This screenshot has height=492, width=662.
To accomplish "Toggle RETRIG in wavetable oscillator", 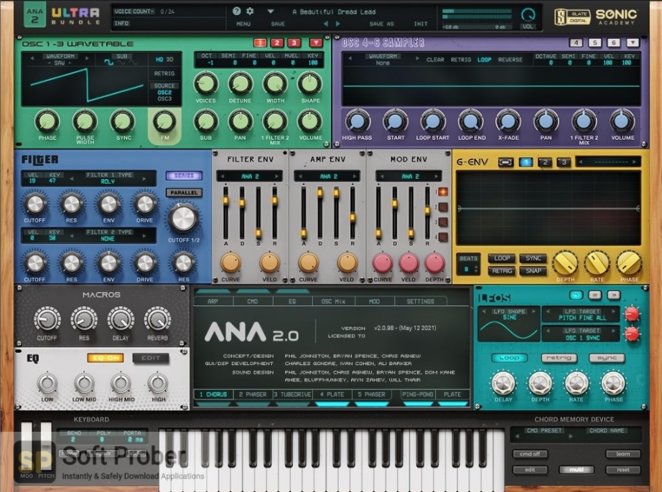I will click(164, 73).
